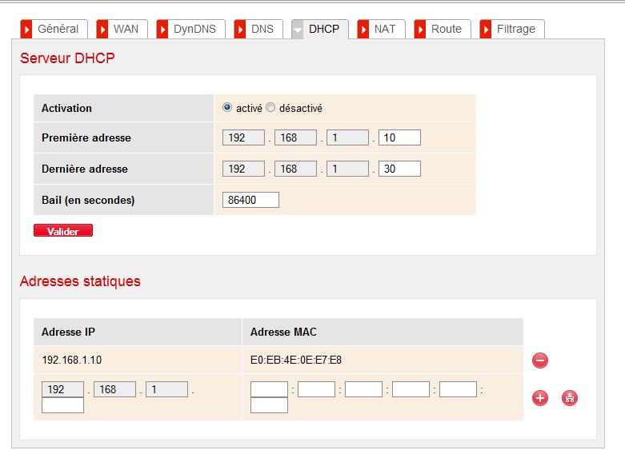Screen dimensions: 625x450
Task: Click the static IP last octet field
Action: coord(62,405)
